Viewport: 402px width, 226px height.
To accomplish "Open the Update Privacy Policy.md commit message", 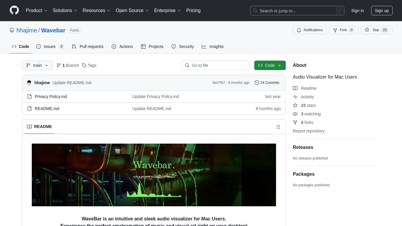I will [155, 97].
